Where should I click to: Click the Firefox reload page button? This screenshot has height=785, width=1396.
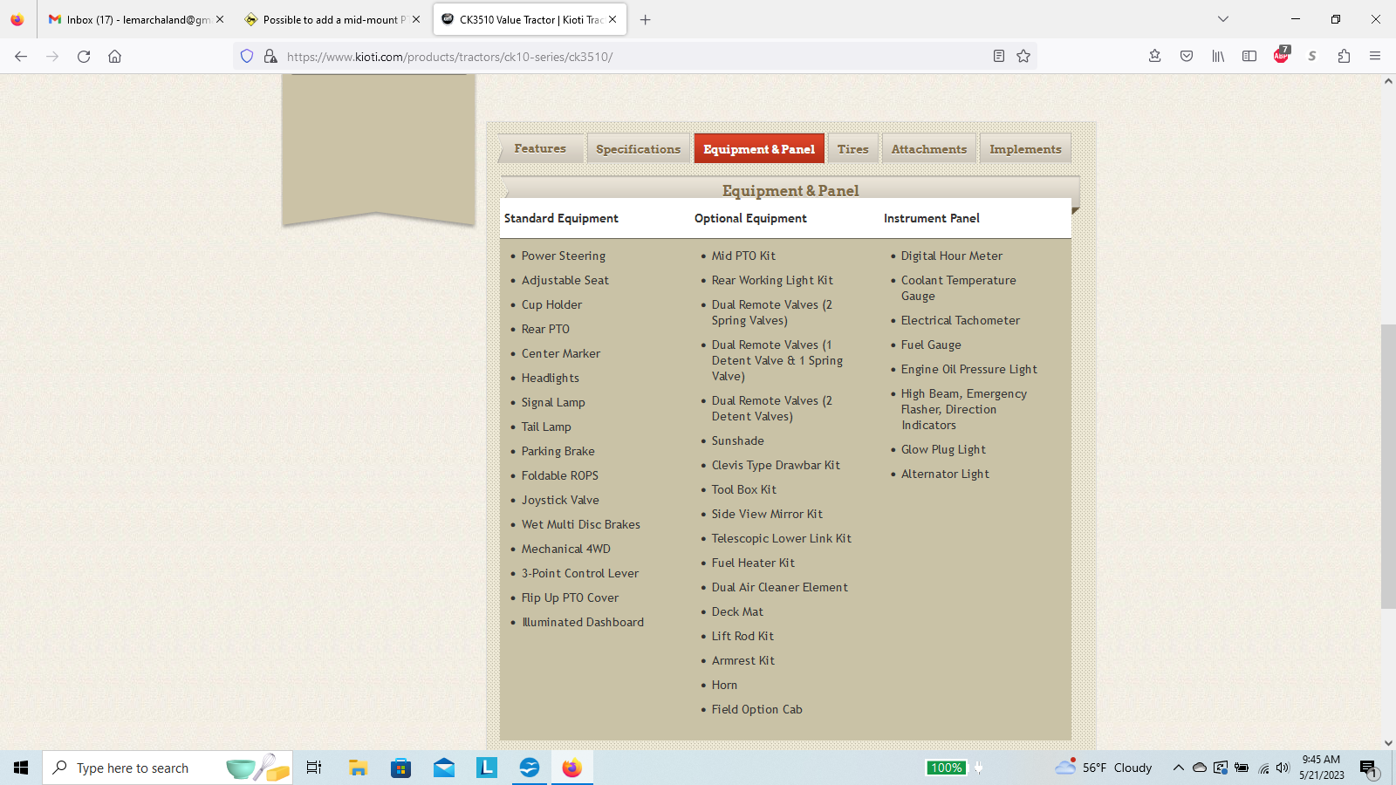tap(84, 57)
